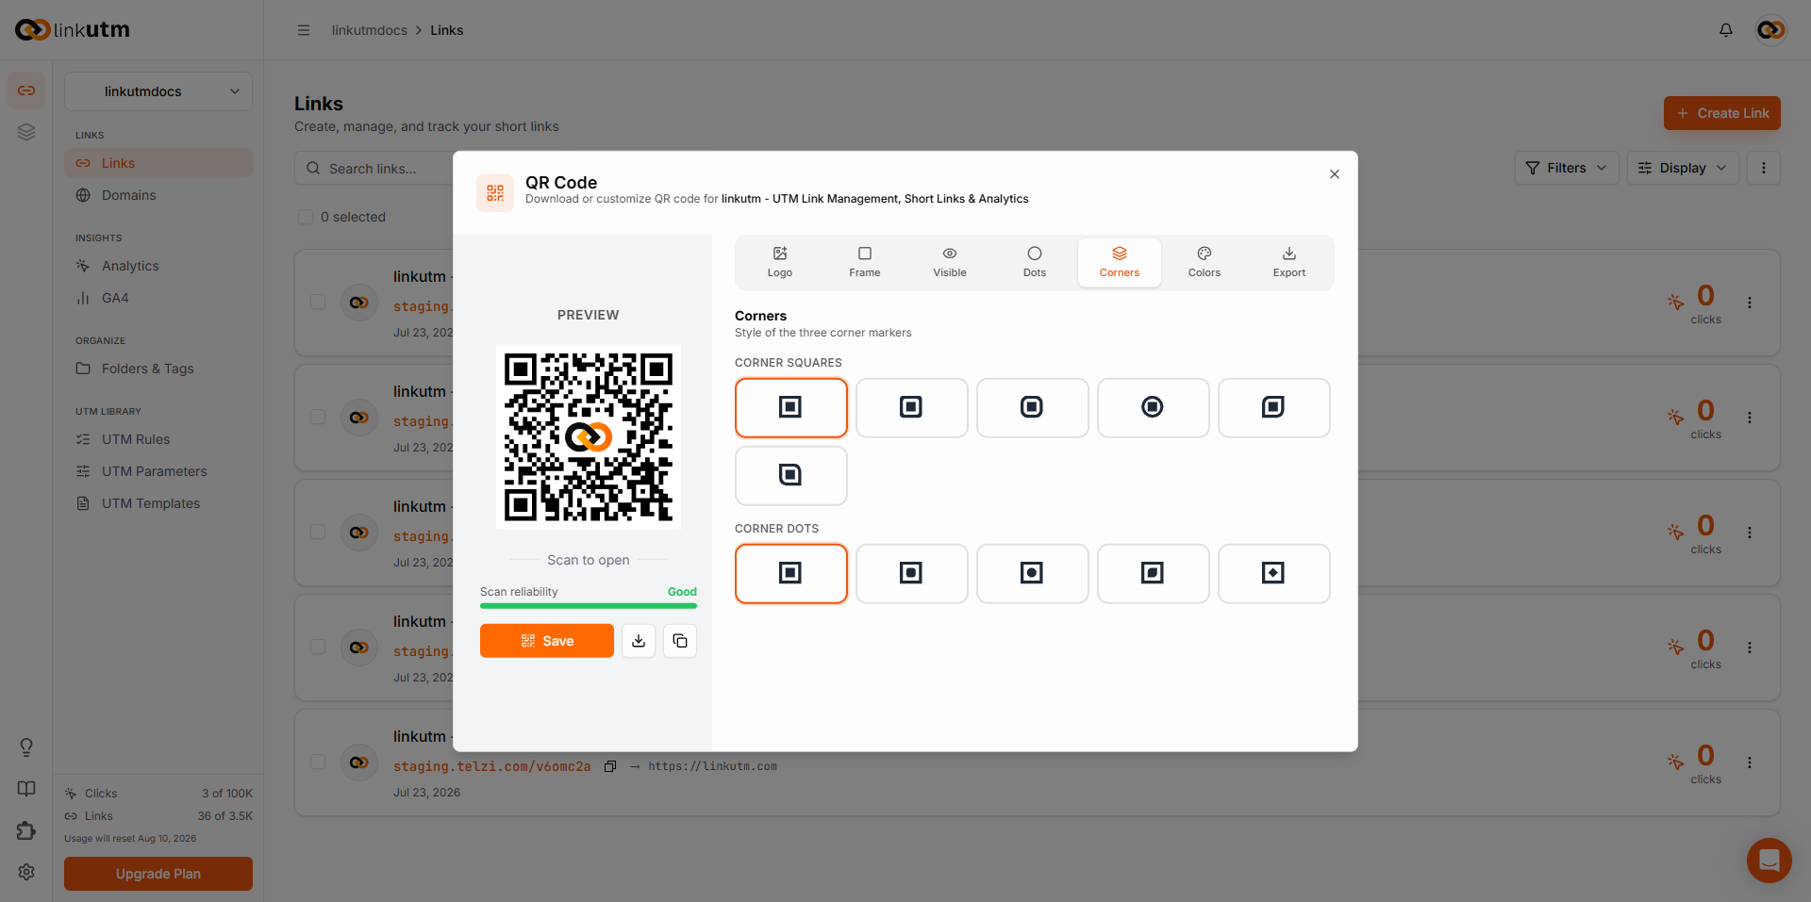Click the puzzle integrations icon

(x=26, y=830)
